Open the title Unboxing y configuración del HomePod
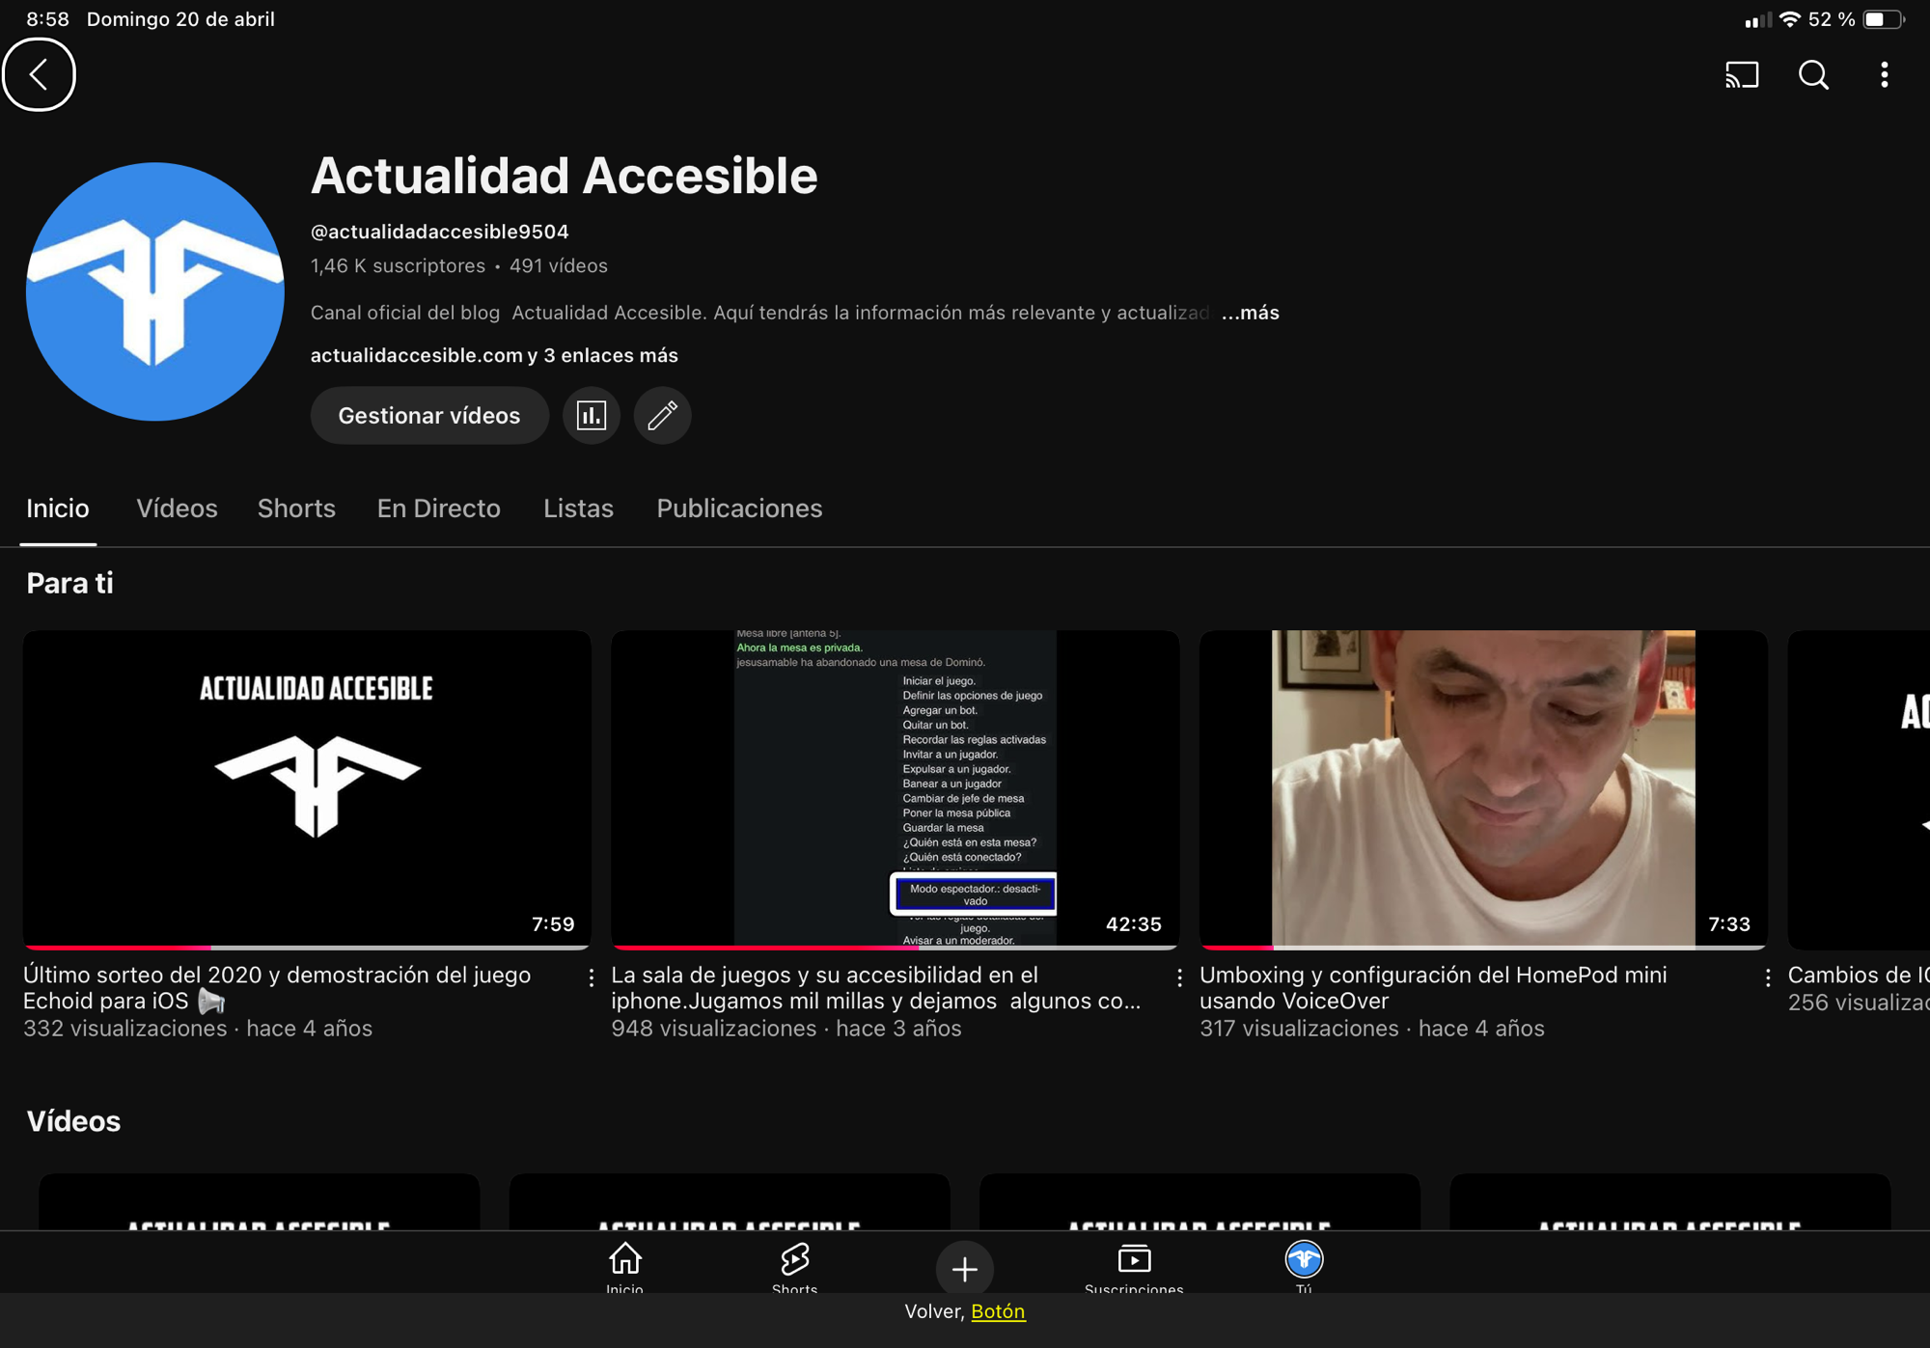 pyautogui.click(x=1433, y=988)
